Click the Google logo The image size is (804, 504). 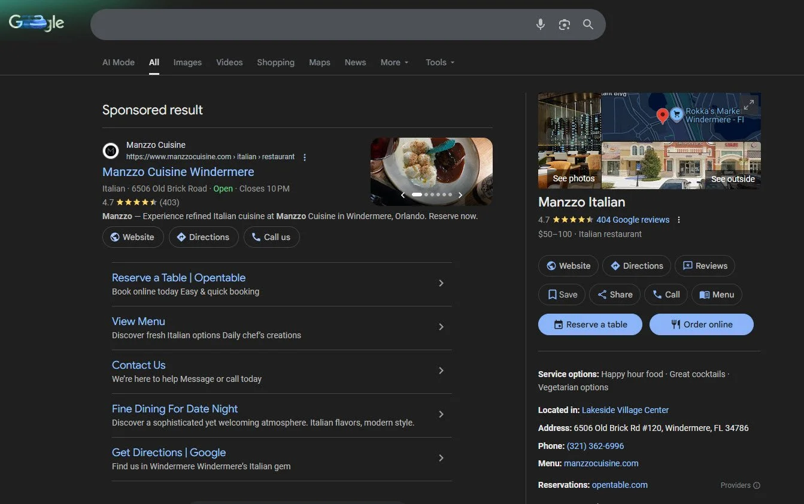point(37,23)
